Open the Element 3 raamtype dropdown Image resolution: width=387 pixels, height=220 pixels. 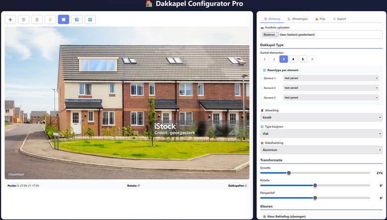(331, 98)
